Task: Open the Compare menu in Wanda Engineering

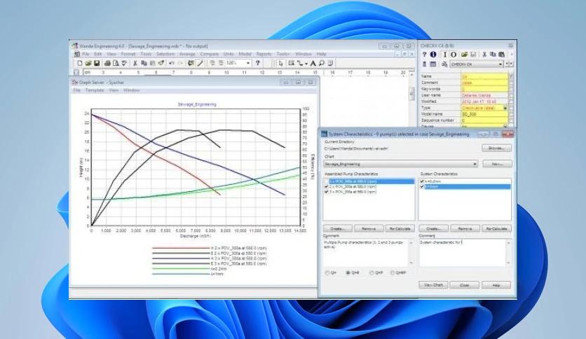Action: coord(210,54)
